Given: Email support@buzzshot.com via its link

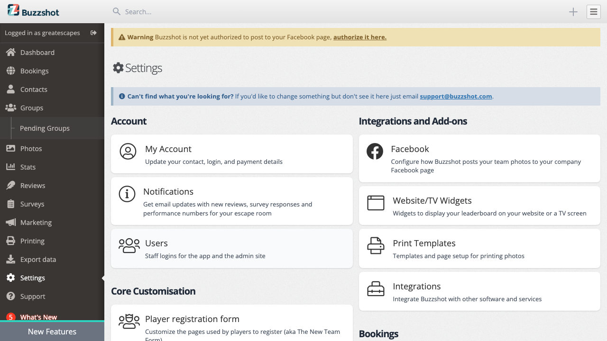Looking at the screenshot, I should (x=456, y=96).
